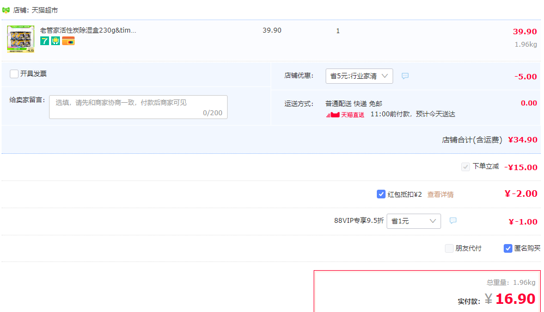Click the 0.00 shipping fee amount
544x312 pixels.
tap(529, 103)
